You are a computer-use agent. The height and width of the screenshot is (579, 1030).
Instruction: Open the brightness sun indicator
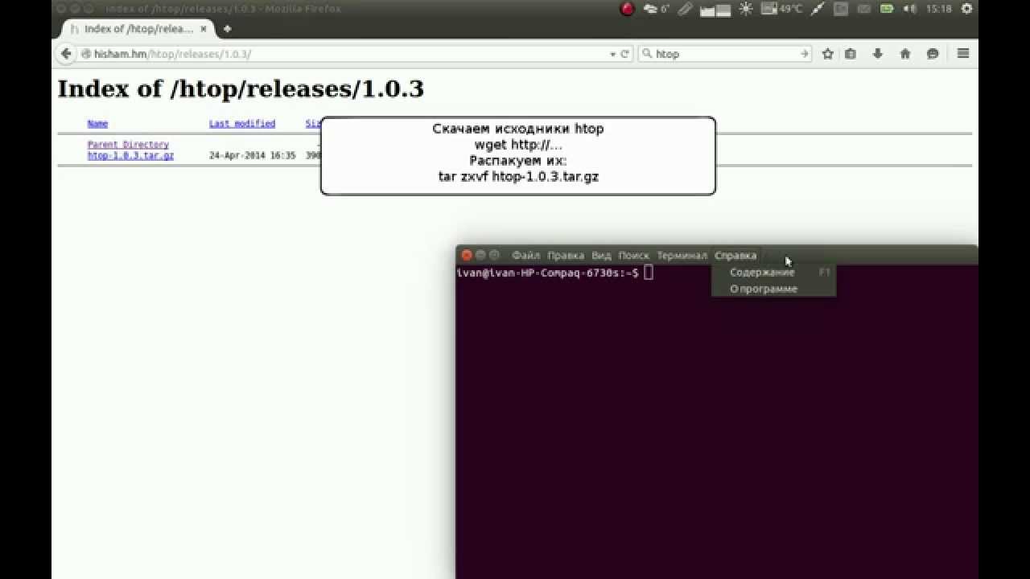[746, 9]
